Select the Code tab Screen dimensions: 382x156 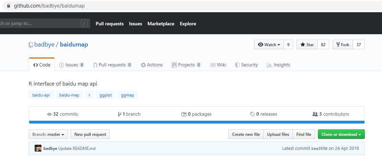(x=42, y=65)
